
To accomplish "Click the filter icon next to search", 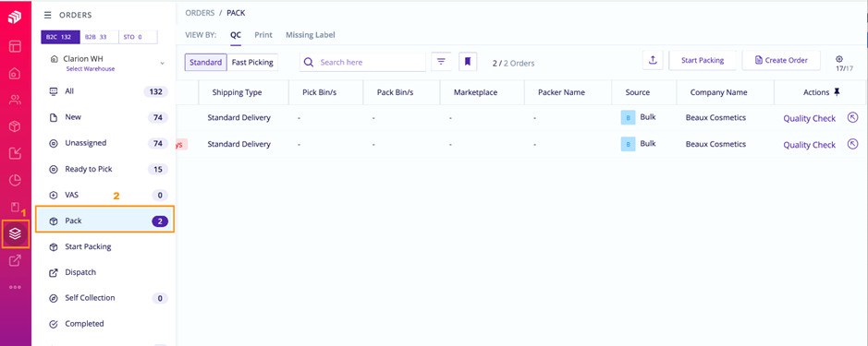I will click(x=441, y=62).
